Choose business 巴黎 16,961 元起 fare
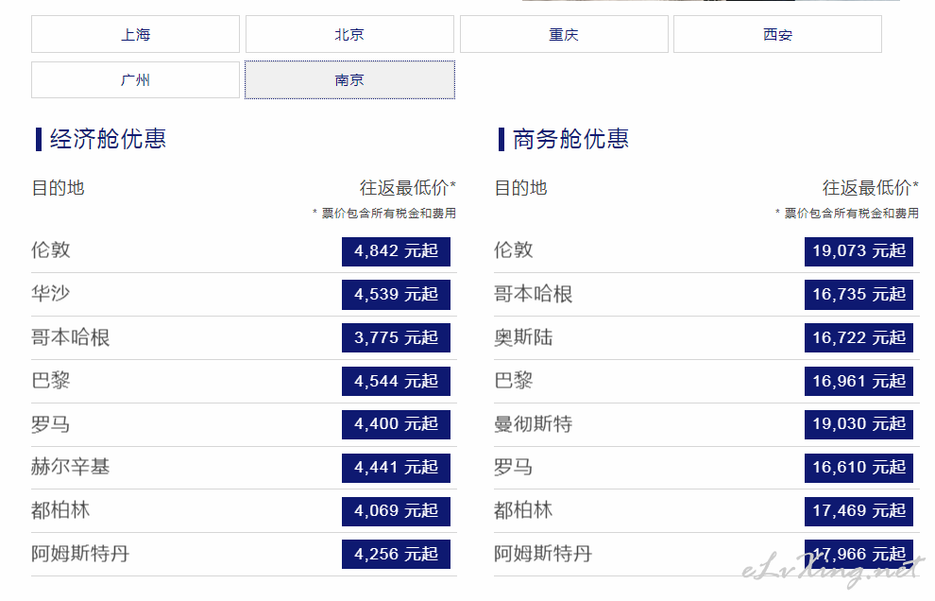Viewport: 935px width, 601px height. point(858,382)
